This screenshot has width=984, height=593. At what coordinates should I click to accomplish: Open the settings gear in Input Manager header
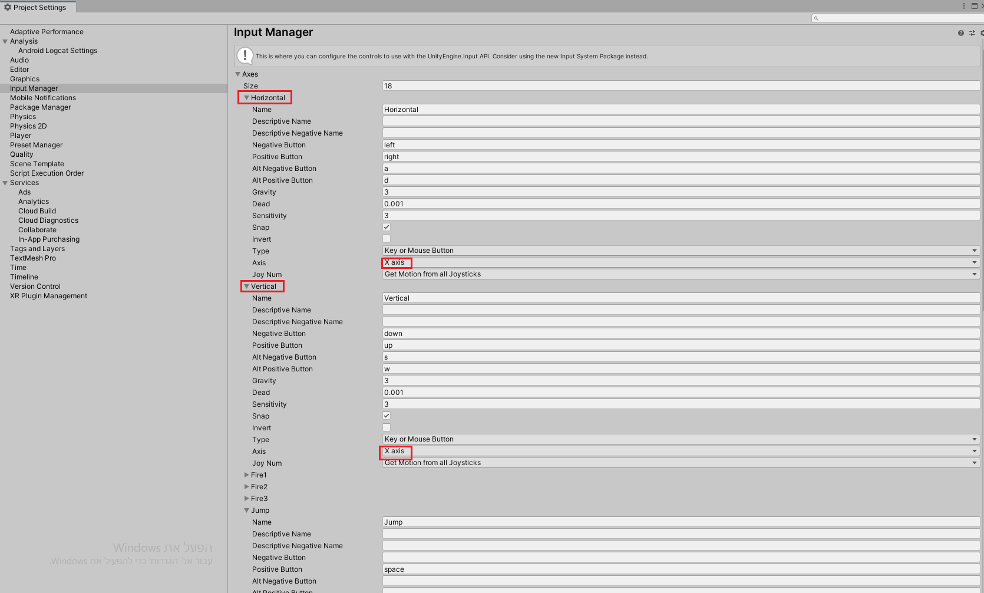981,32
